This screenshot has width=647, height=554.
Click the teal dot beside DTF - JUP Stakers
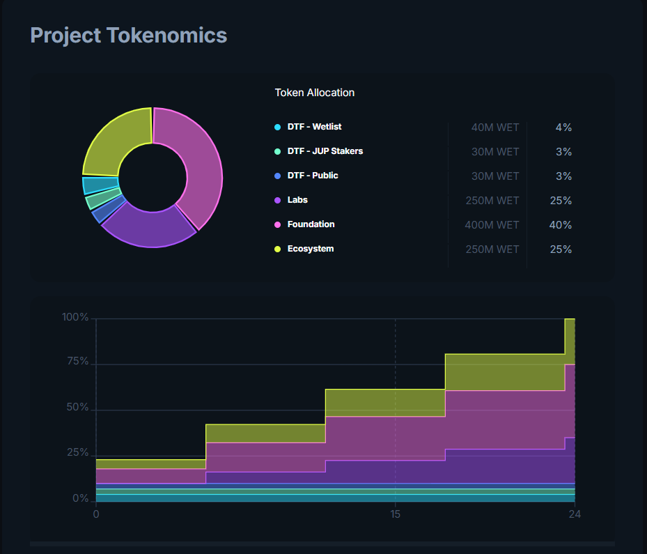[x=278, y=152]
